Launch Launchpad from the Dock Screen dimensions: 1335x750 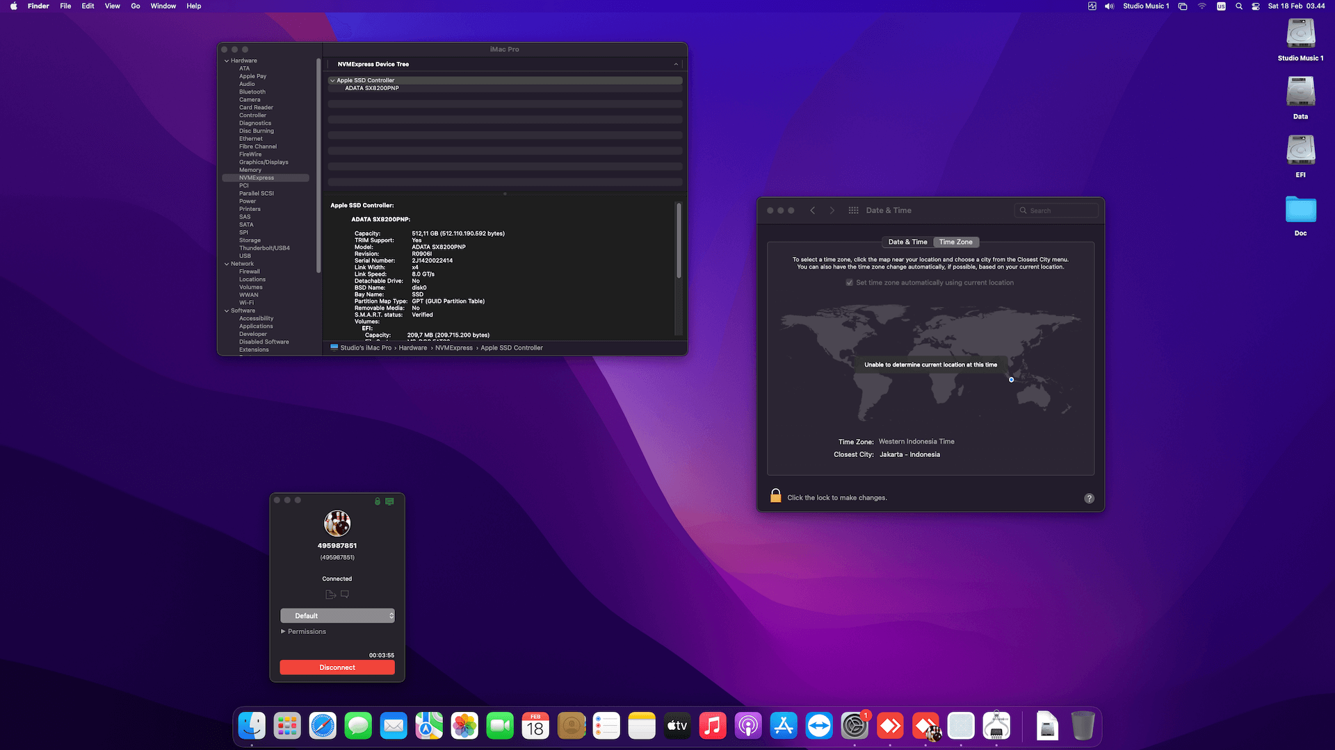pos(287,726)
